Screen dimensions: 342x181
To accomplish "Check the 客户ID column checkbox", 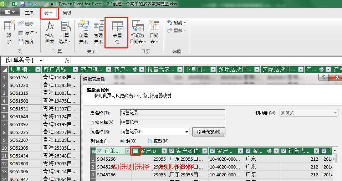I will click(136, 151).
